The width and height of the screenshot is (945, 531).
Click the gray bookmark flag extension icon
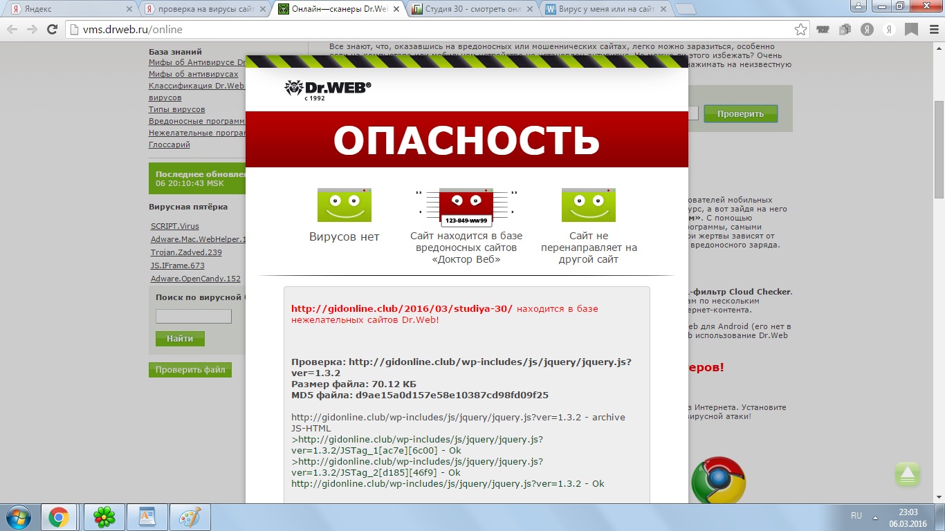tap(911, 30)
